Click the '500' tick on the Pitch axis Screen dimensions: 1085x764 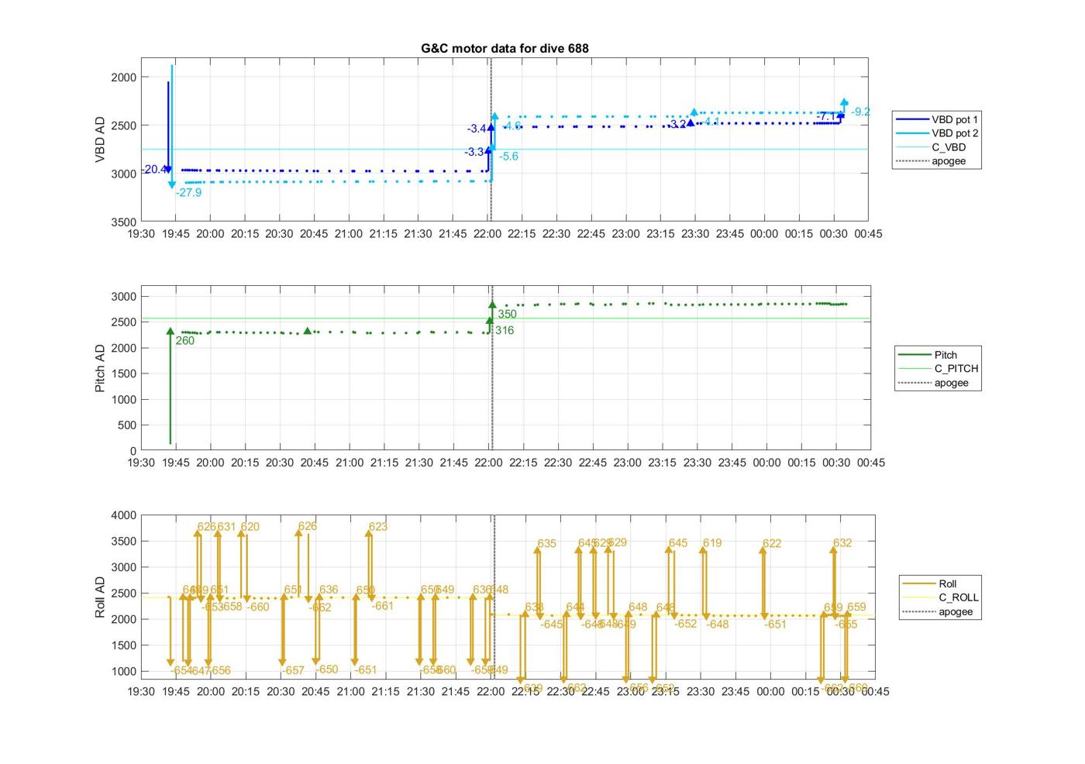pyautogui.click(x=127, y=425)
